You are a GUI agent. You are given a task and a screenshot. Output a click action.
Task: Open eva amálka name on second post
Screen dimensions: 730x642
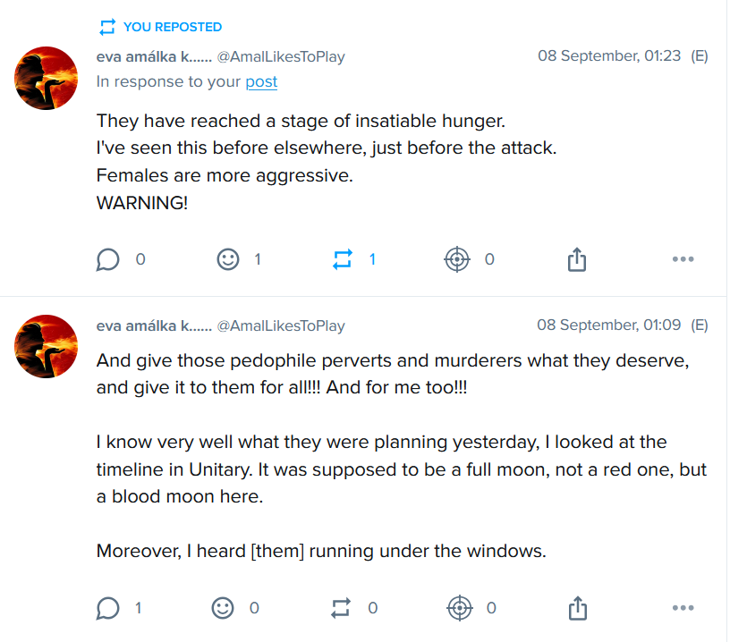point(154,325)
